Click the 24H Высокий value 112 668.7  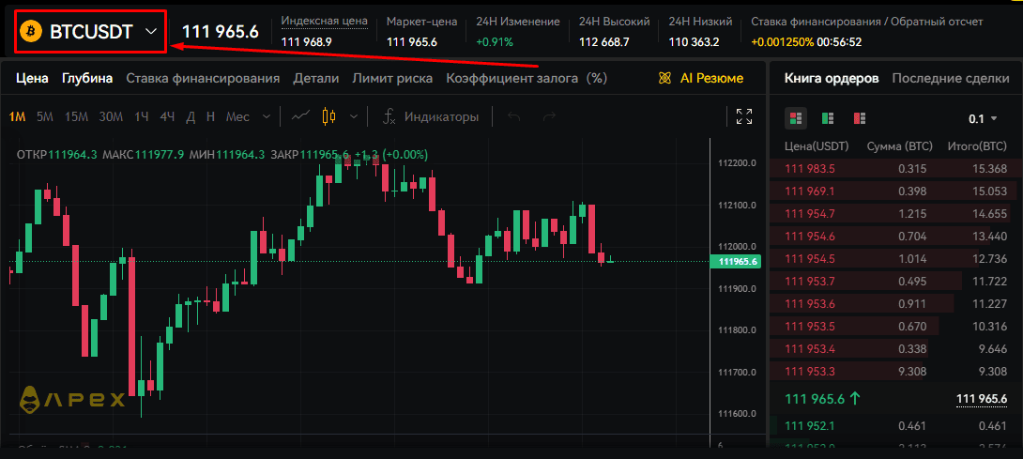point(604,42)
